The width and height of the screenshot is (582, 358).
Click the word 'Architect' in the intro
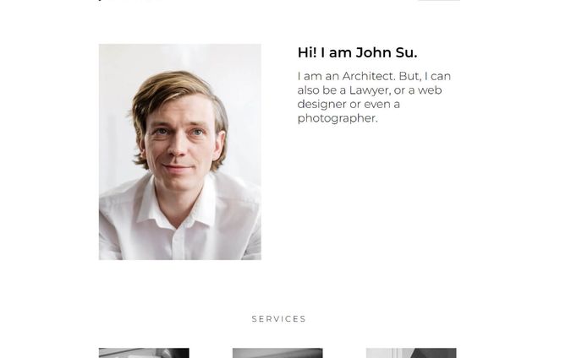tap(367, 76)
